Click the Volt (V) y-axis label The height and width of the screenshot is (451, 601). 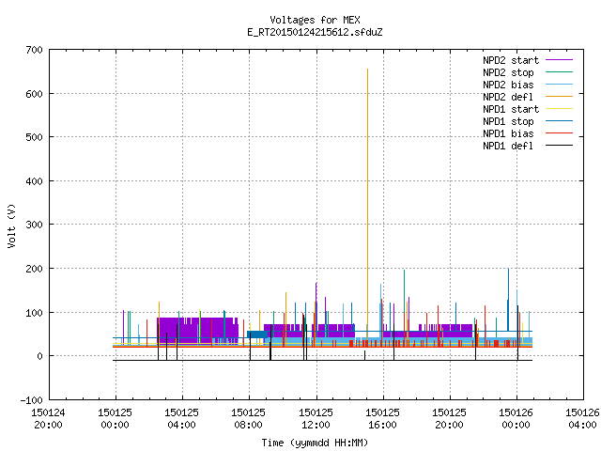pyautogui.click(x=11, y=225)
